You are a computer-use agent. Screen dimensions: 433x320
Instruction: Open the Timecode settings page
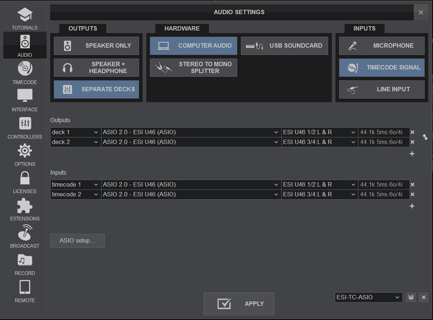25,73
